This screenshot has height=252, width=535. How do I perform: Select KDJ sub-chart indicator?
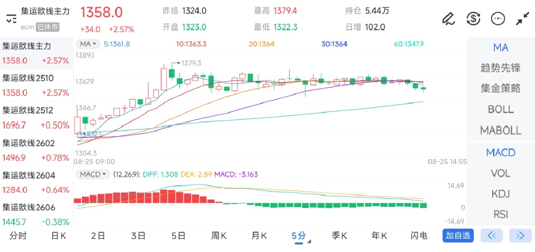pyautogui.click(x=501, y=194)
